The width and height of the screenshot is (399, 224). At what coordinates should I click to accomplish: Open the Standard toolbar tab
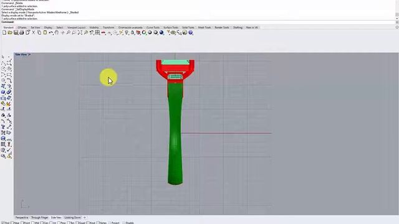tap(8, 27)
